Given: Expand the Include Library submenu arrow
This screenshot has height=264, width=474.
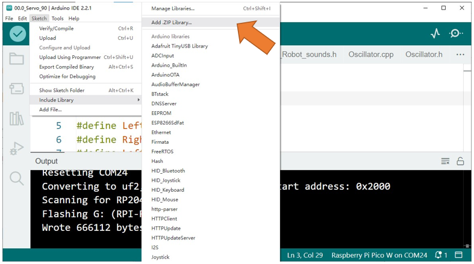Looking at the screenshot, I should coord(139,100).
